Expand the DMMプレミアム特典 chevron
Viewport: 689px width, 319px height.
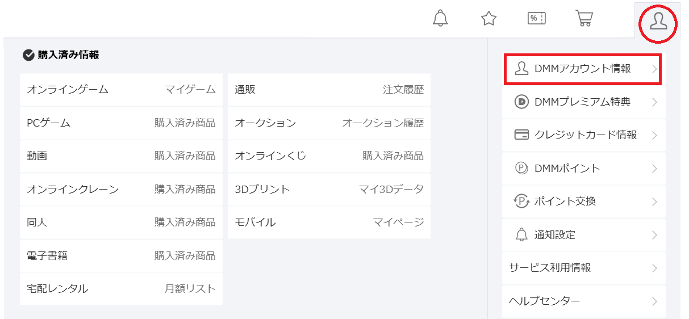click(654, 102)
